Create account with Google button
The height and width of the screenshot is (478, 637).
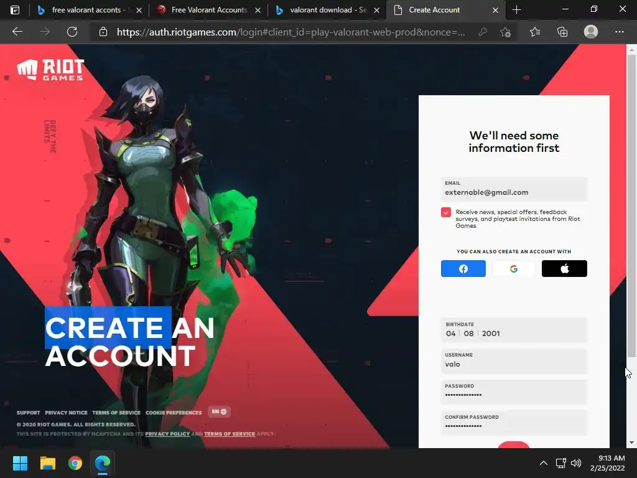pyautogui.click(x=513, y=269)
